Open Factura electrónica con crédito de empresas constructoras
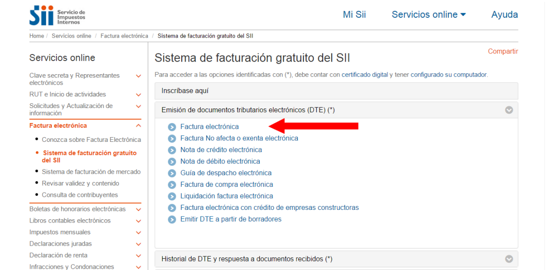The width and height of the screenshot is (551, 270). (x=270, y=208)
